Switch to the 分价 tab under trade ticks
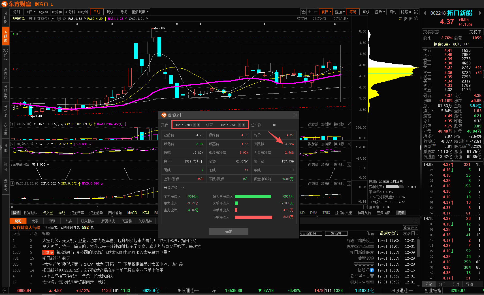484x295 pixels. (442, 284)
